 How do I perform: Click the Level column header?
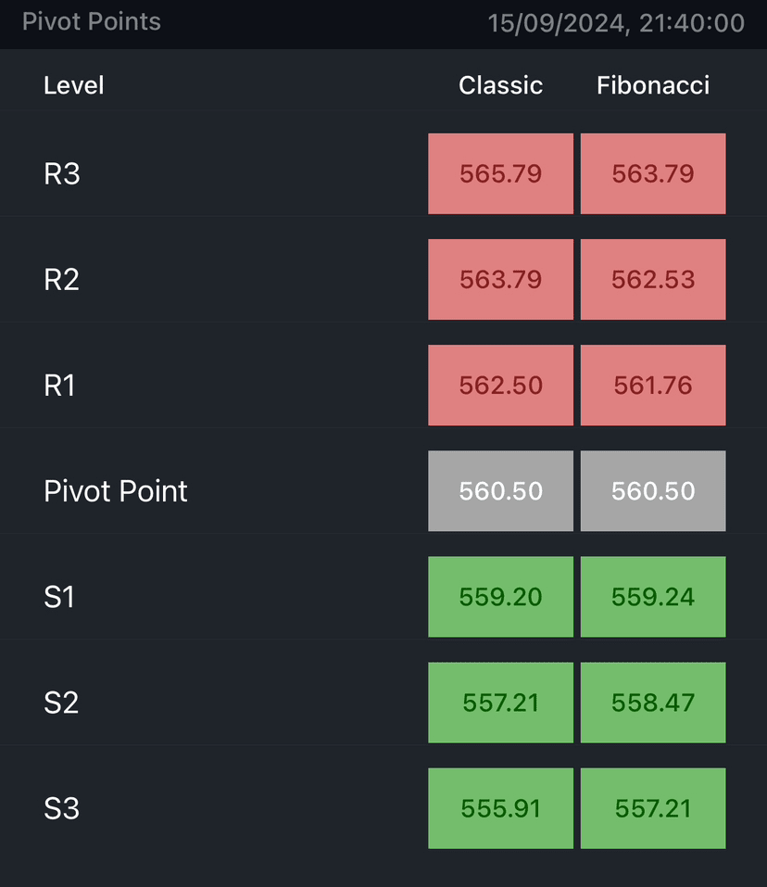coord(73,85)
